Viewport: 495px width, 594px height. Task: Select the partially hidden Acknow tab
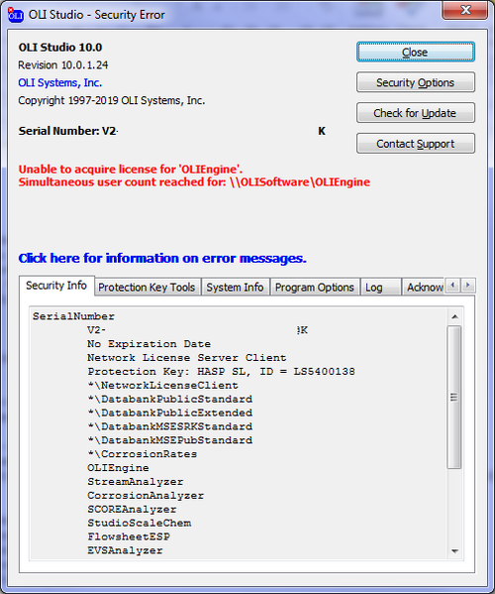tap(425, 288)
